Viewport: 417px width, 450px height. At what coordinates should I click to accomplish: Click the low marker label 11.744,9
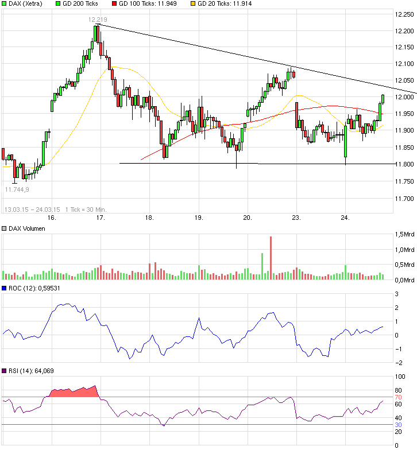[x=17, y=189]
